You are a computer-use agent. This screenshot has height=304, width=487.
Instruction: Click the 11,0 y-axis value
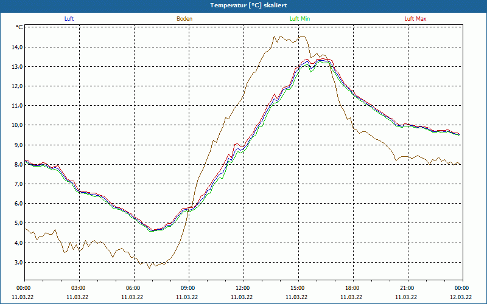(x=18, y=106)
